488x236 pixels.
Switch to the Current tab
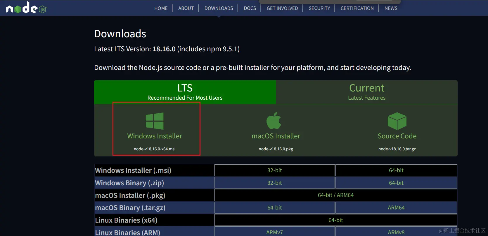click(367, 92)
